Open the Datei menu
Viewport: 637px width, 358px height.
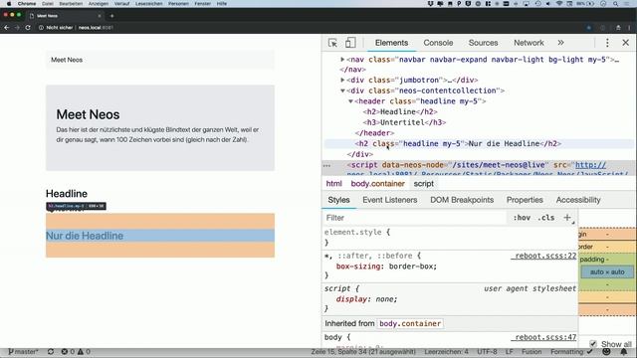tap(48, 4)
